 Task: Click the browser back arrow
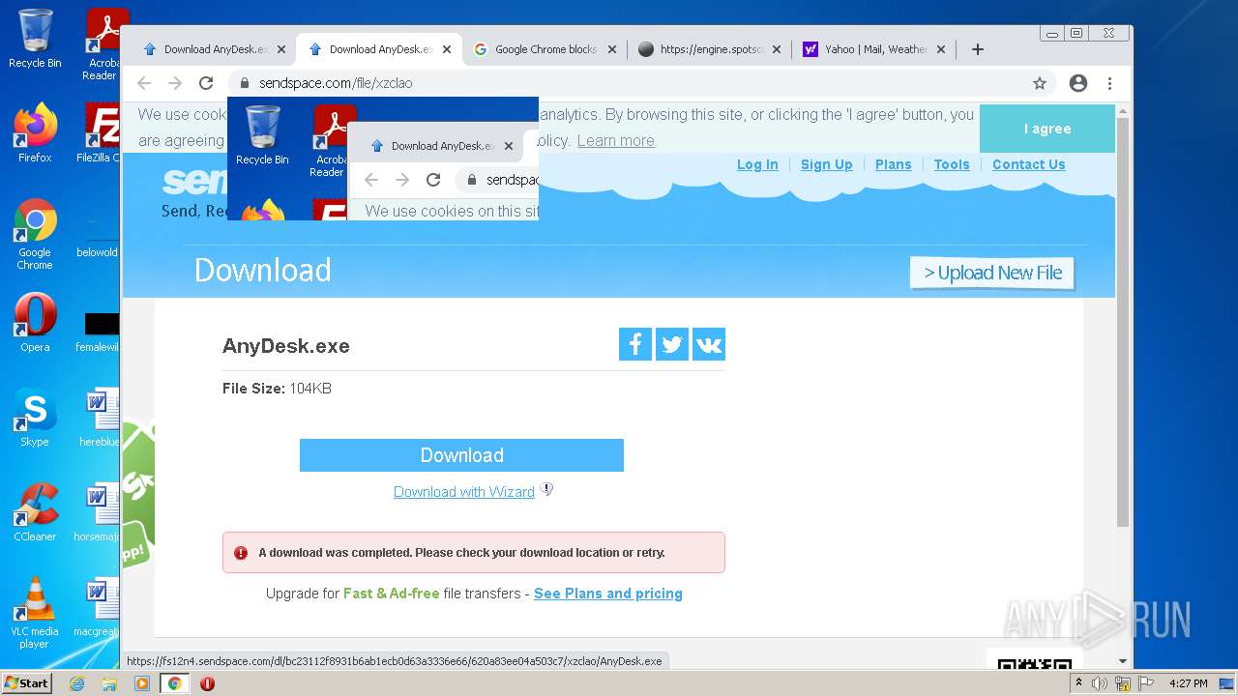point(144,83)
